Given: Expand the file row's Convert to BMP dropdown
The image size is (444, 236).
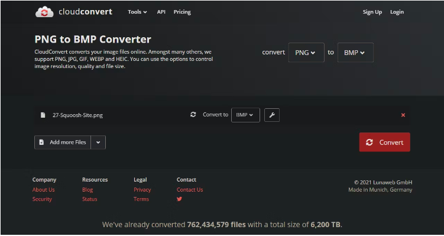Looking at the screenshot, I should (245, 115).
